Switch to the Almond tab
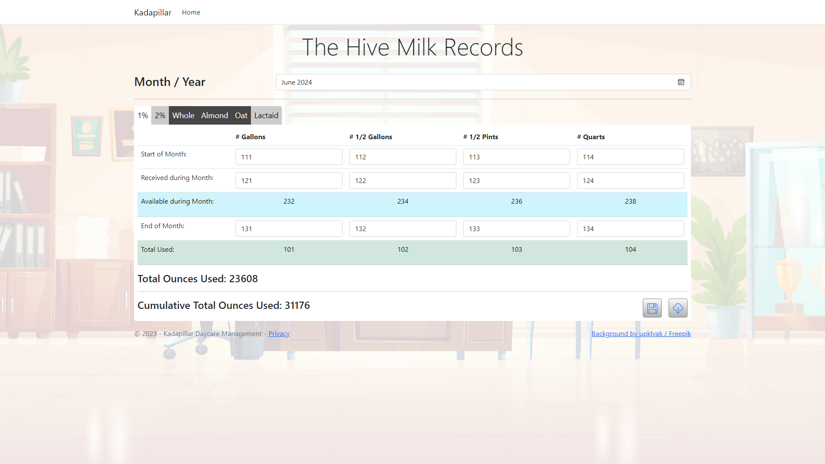 click(x=214, y=116)
